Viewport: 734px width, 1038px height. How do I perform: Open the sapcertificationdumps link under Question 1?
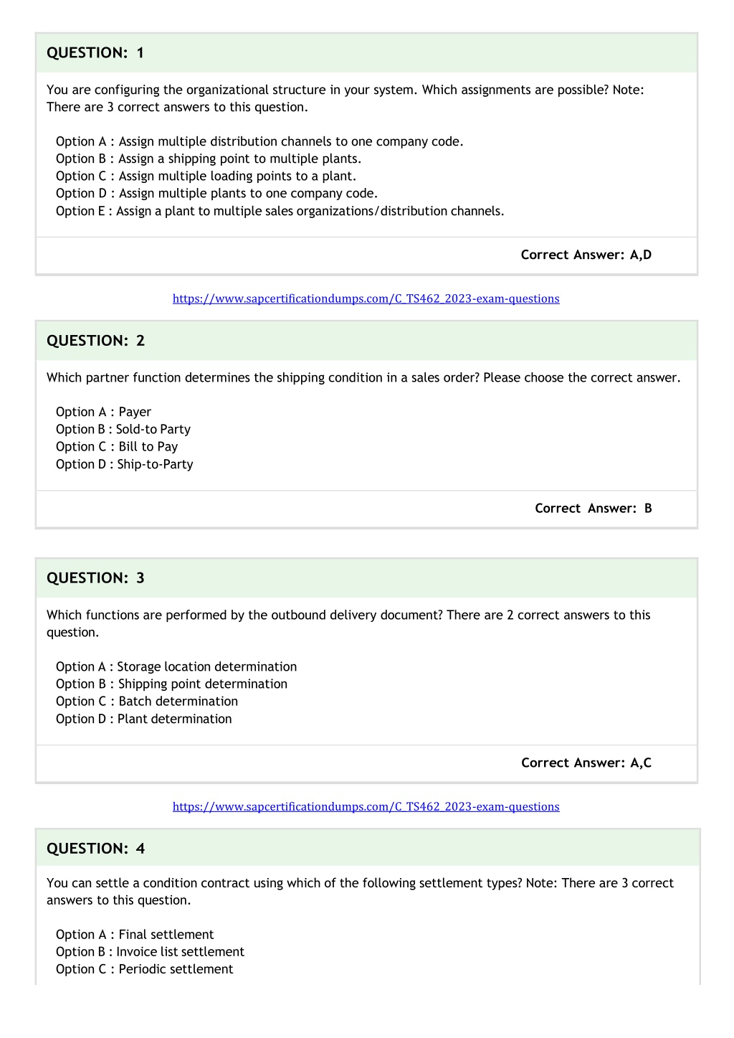[366, 298]
